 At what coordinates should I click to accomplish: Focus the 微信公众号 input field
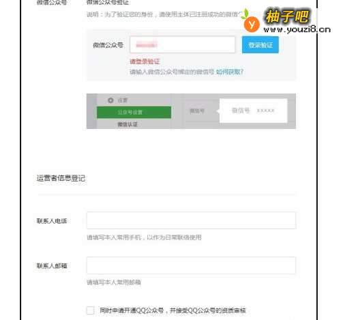[182, 44]
